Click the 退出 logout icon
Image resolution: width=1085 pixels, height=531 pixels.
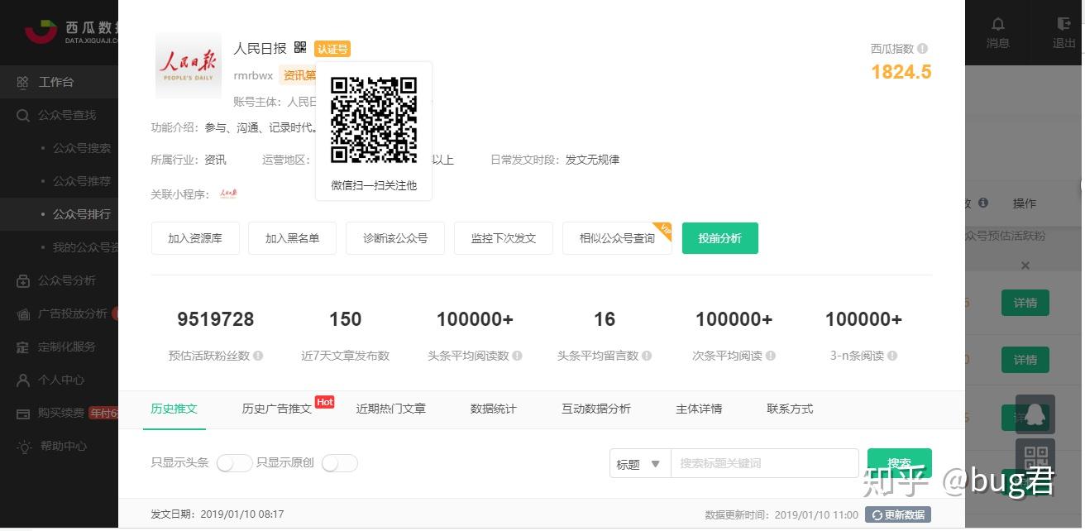click(x=1063, y=24)
